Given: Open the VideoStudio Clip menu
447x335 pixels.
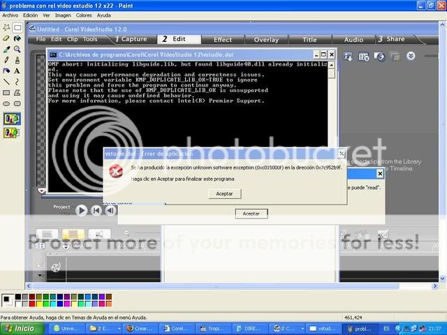Looking at the screenshot, I should (73, 39).
